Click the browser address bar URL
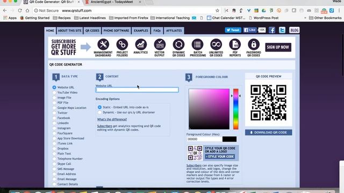Viewport: 344px width, 193px height. pyautogui.click(x=76, y=11)
